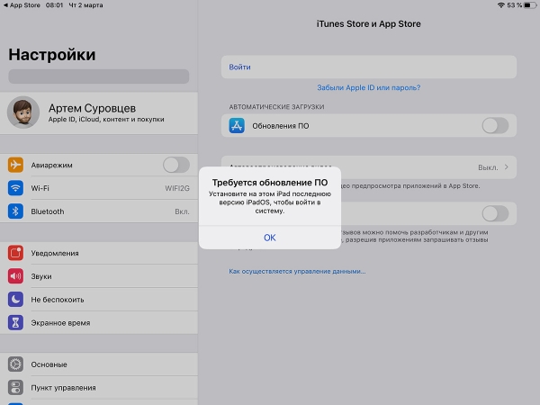Tap the Не беспокоить moon icon

[x=15, y=299]
